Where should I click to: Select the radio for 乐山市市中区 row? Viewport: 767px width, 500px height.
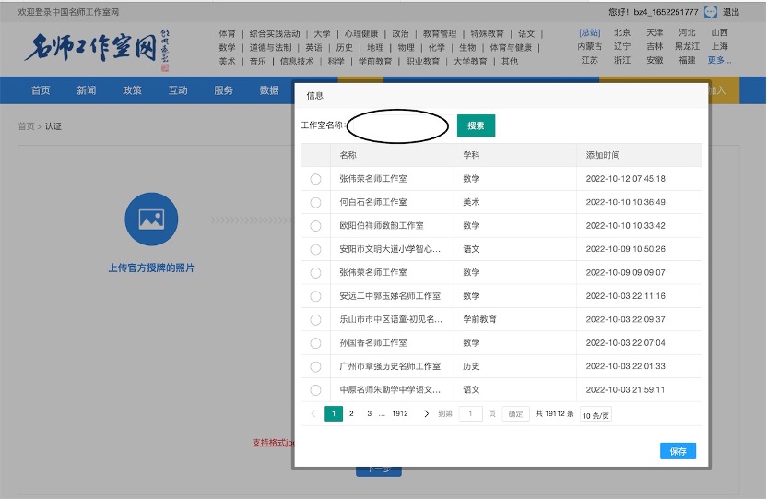click(x=315, y=320)
